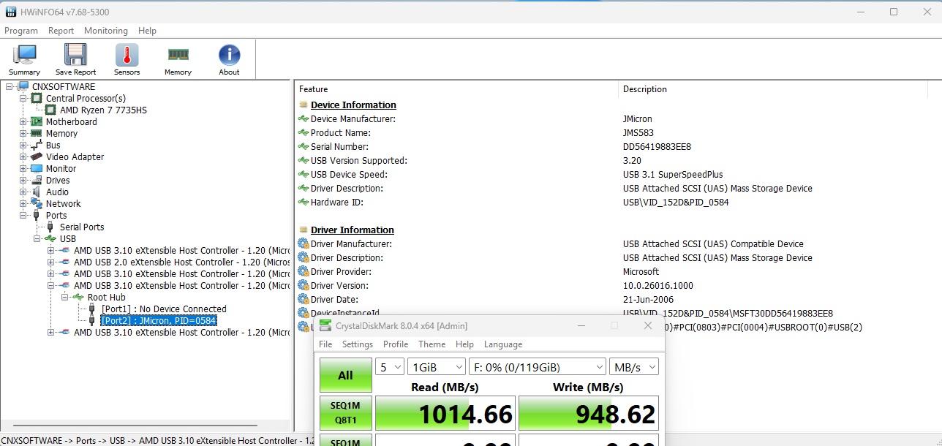Open the Summary toolbar icon

click(24, 60)
